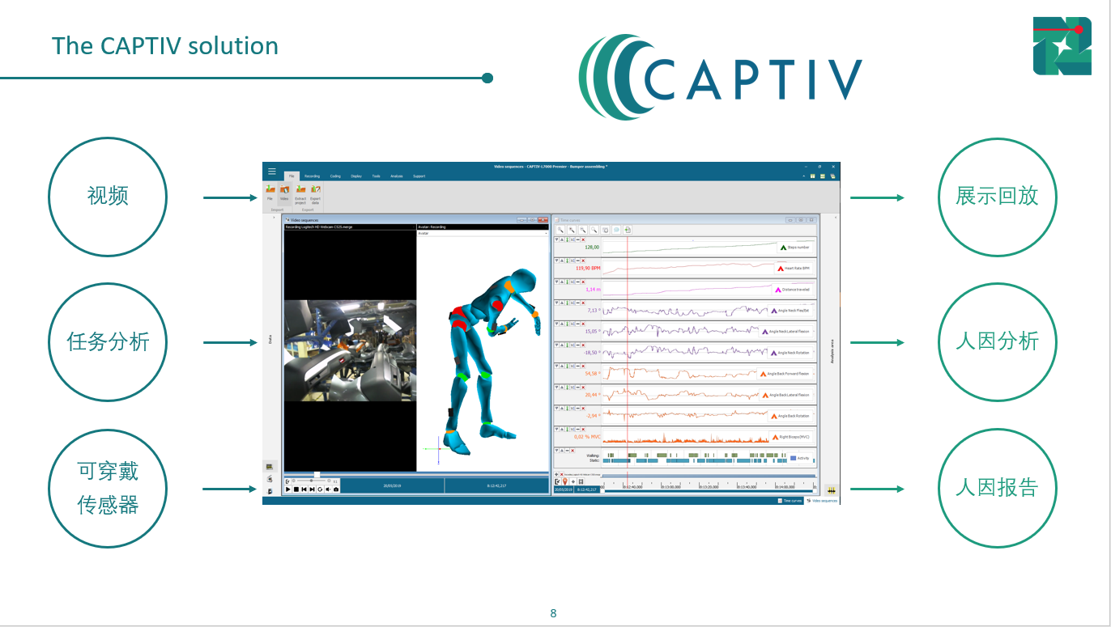Click the 人因报告 circle on the slide
The image size is (1111, 627).
click(997, 488)
